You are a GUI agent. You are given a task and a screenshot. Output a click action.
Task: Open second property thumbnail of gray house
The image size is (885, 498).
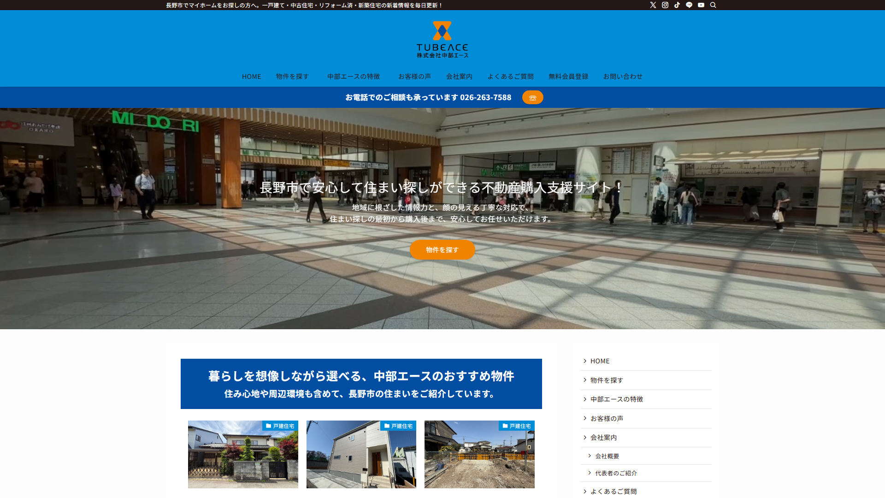(361, 454)
